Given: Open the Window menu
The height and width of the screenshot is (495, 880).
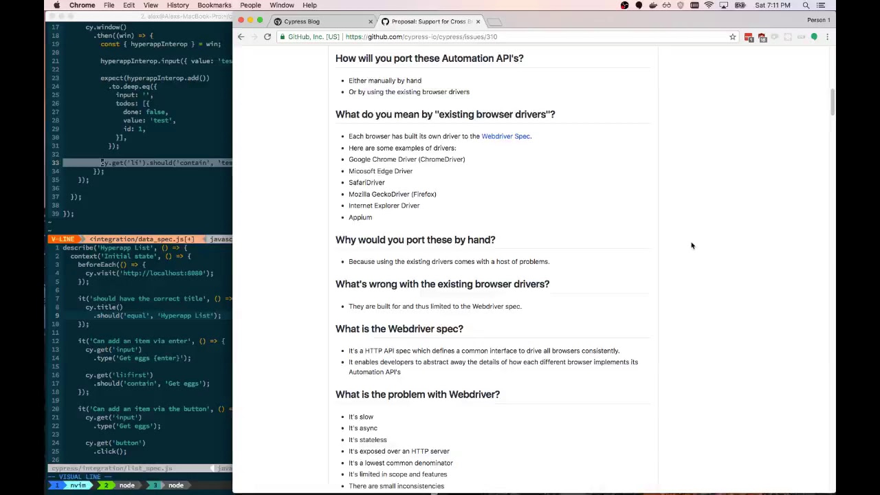Looking at the screenshot, I should tap(282, 5).
